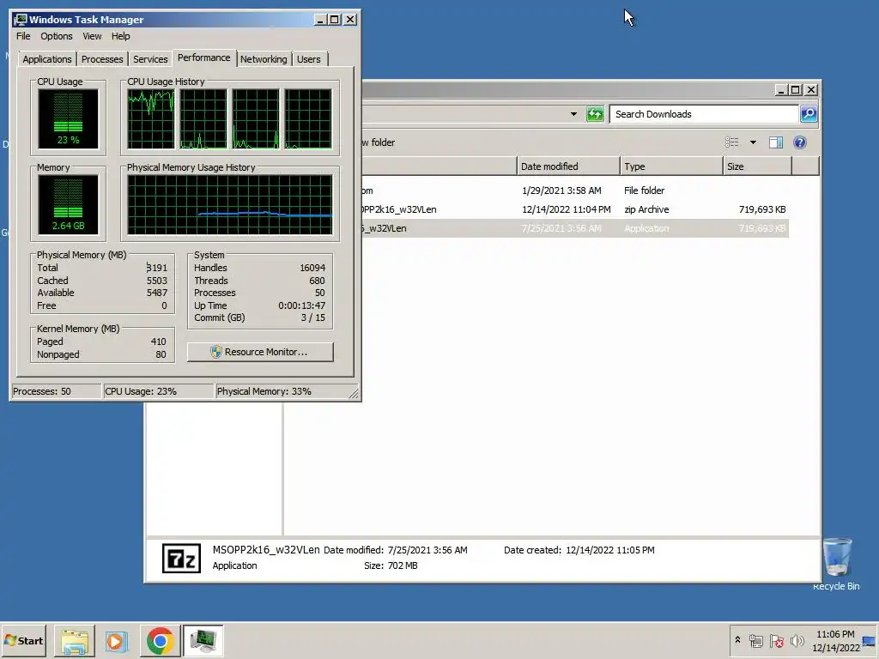Screen dimensions: 879x659
Task: Switch to the Networking tab
Action: 264,59
